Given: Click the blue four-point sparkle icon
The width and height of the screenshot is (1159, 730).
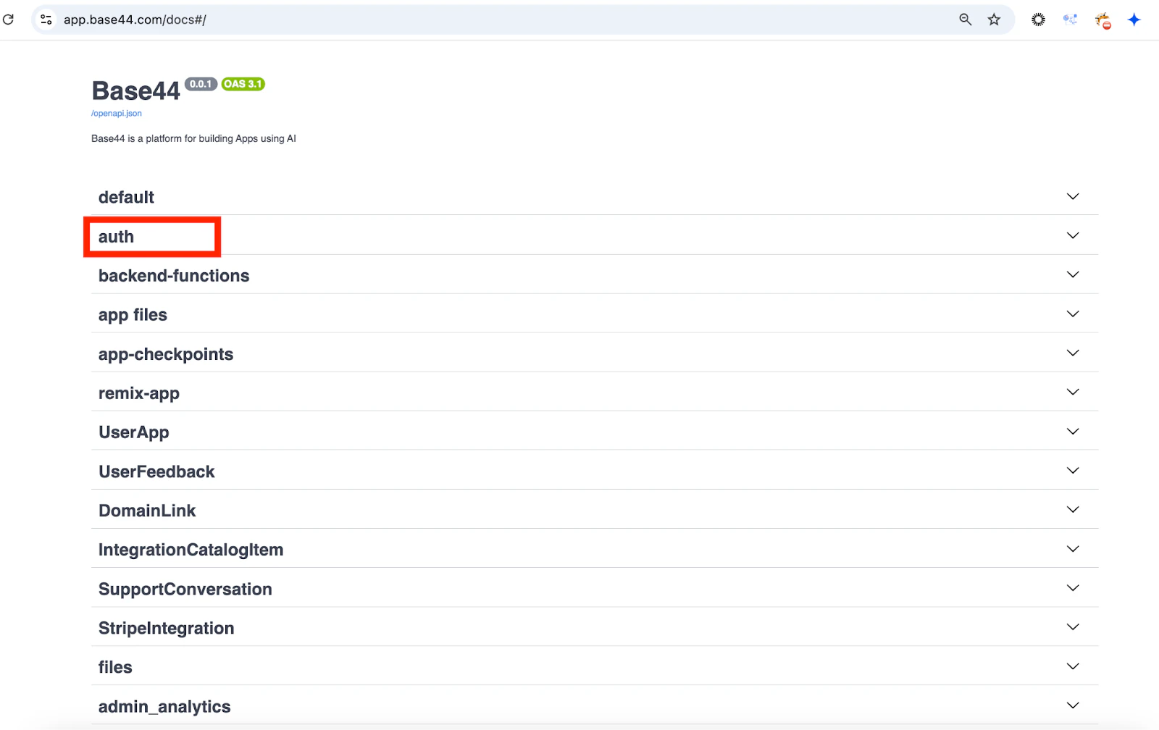Looking at the screenshot, I should (x=1134, y=20).
